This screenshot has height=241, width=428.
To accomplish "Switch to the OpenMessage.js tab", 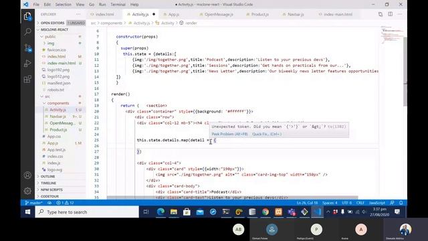I will [x=219, y=14].
